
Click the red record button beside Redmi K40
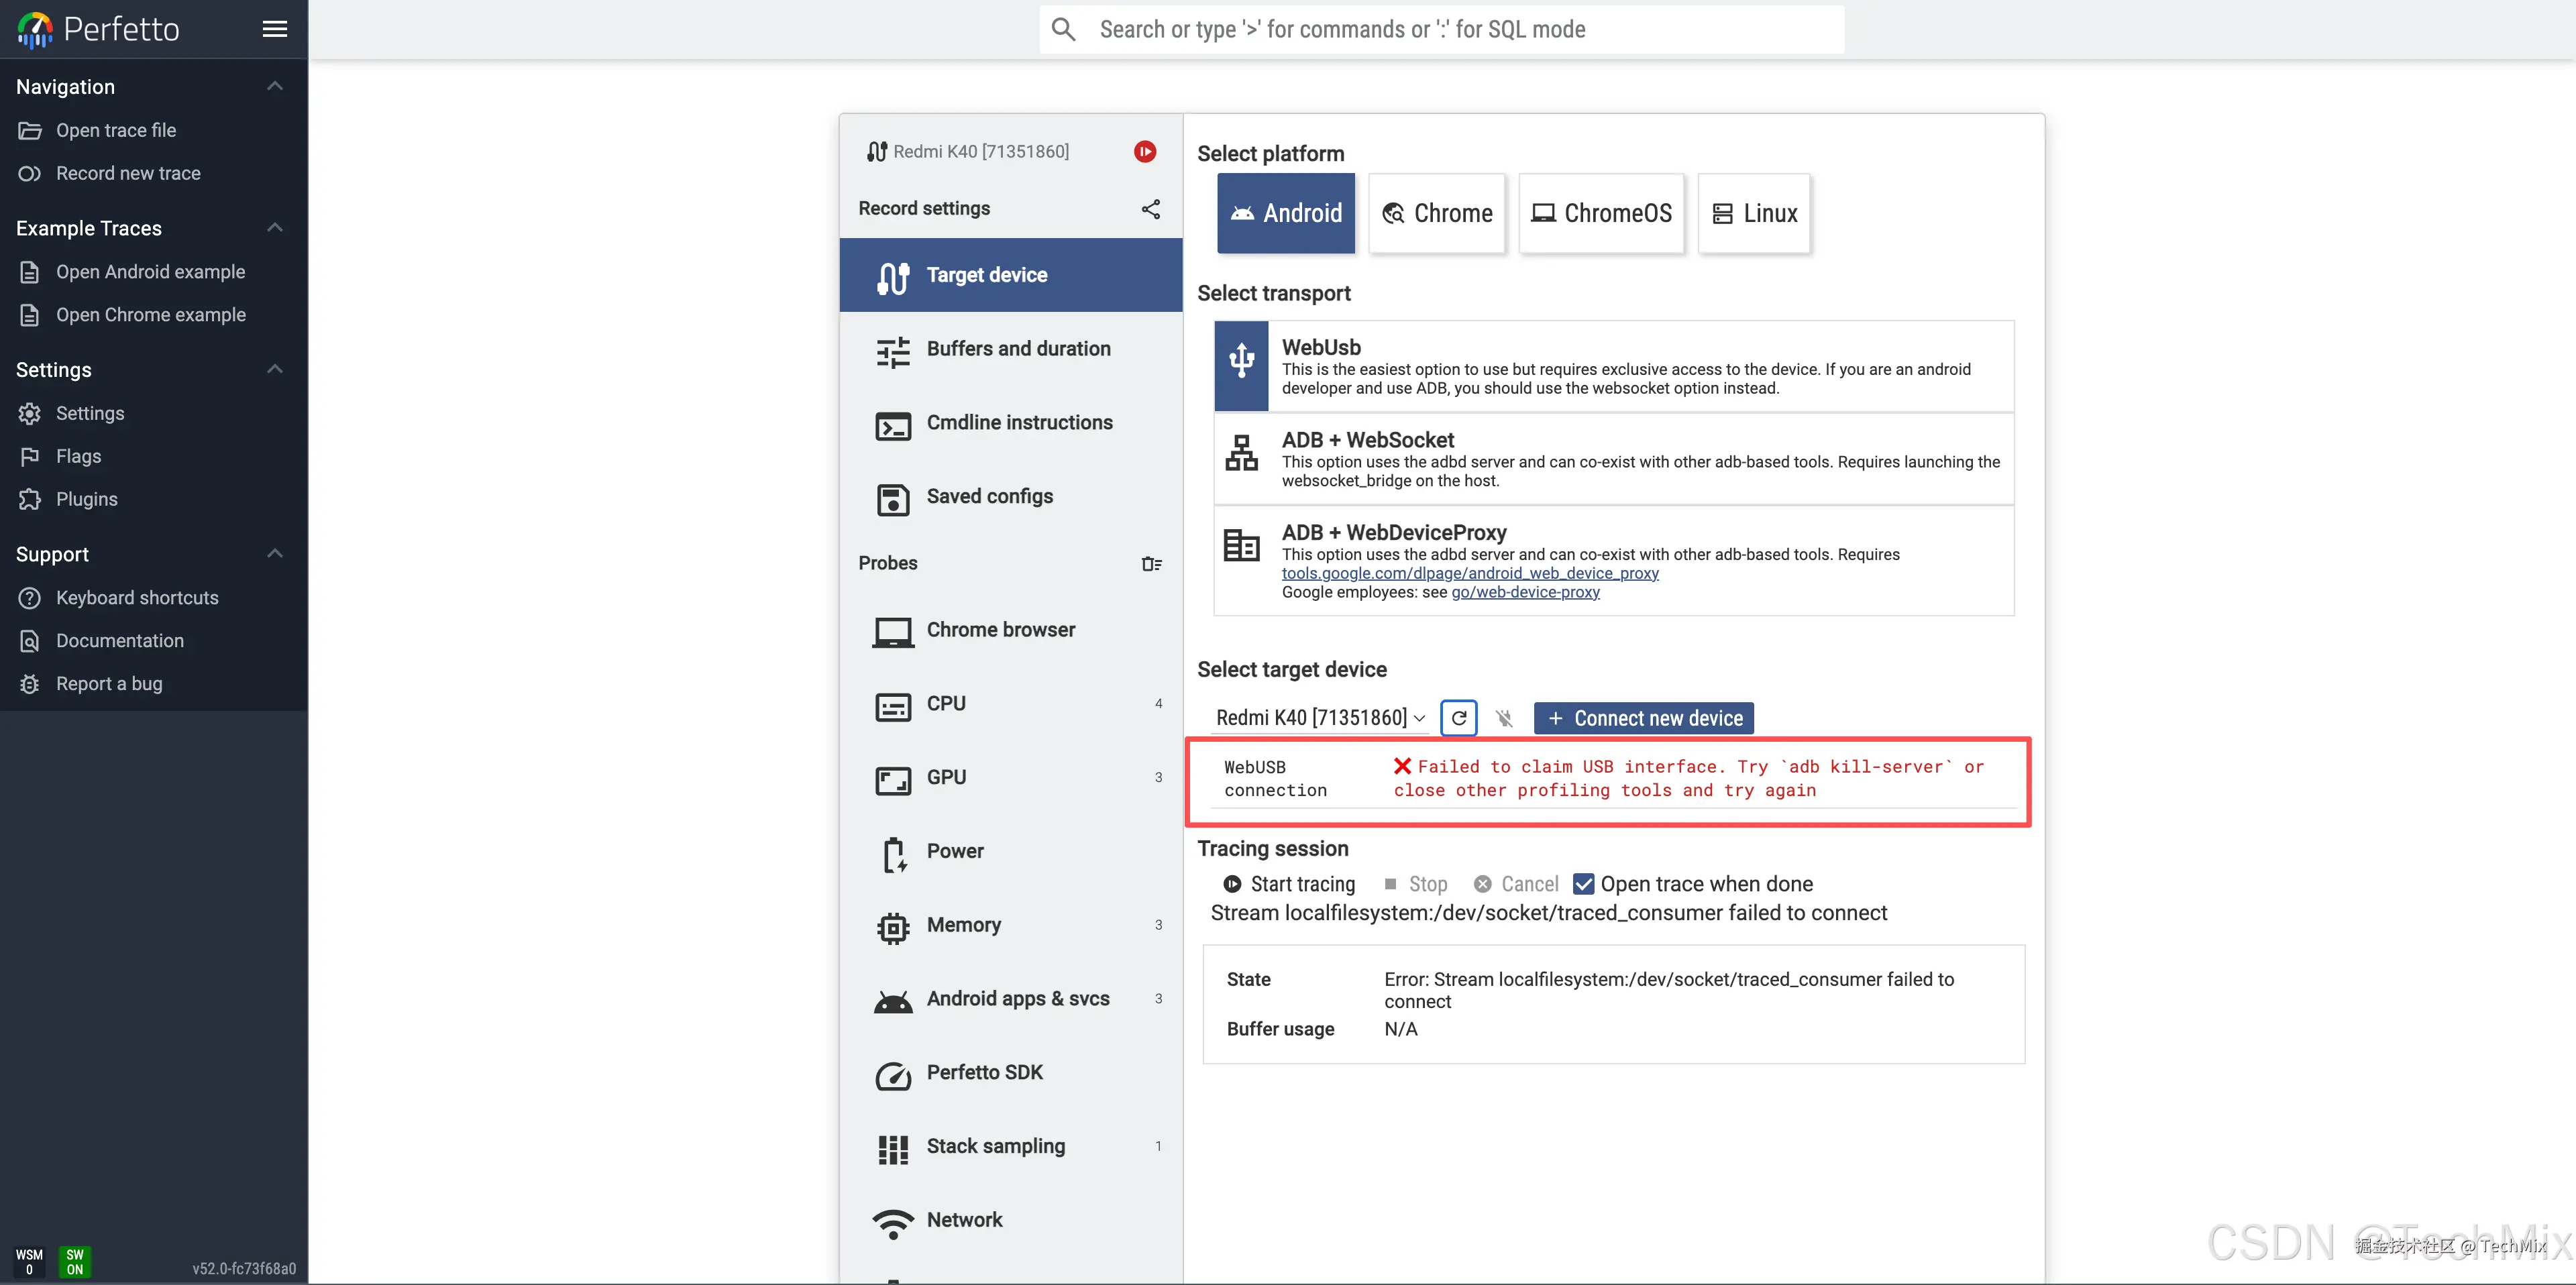(1145, 151)
